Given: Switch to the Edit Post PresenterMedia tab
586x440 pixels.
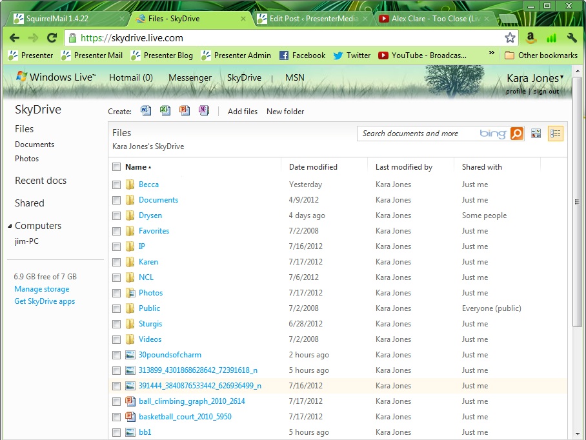Looking at the screenshot, I should pos(313,18).
